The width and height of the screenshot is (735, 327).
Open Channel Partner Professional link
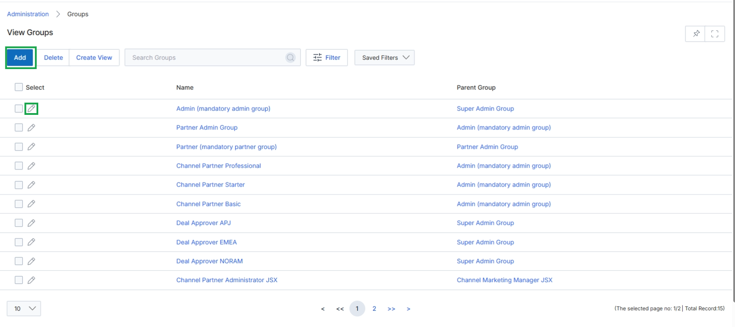[x=219, y=166]
